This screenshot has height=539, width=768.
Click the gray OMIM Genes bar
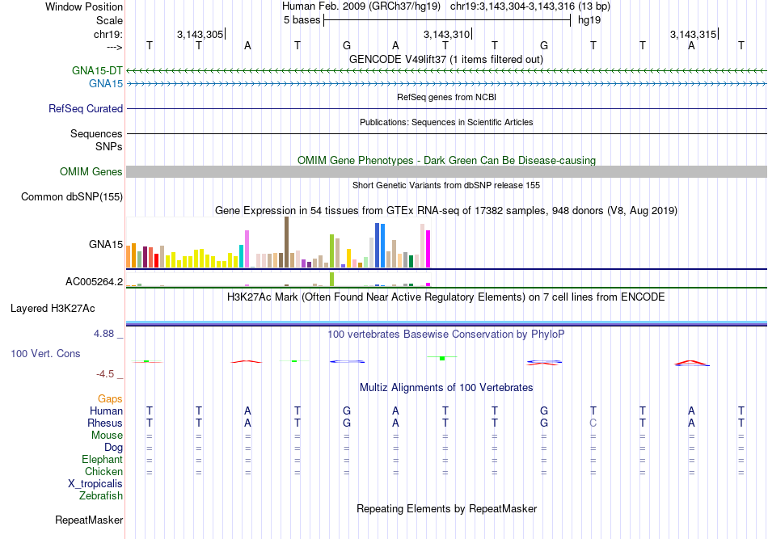447,172
